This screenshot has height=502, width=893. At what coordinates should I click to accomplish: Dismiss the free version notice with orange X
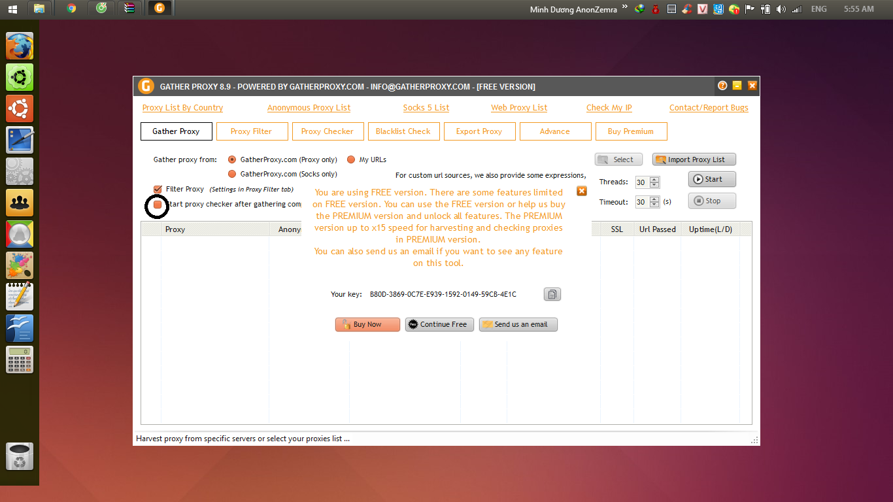[582, 191]
